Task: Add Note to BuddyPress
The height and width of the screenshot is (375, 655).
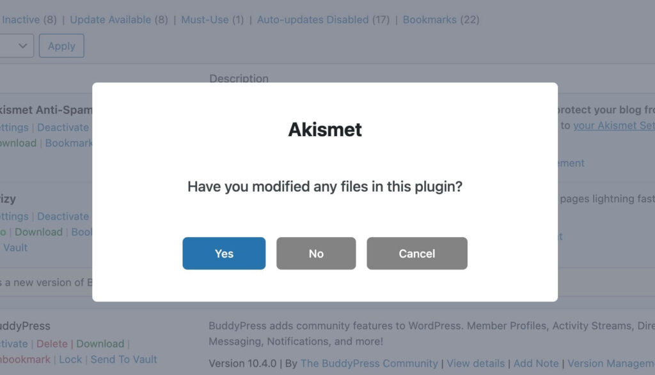Action: pos(536,364)
